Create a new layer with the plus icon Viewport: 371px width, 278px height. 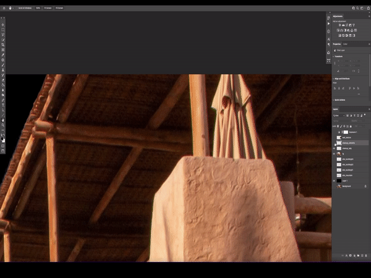click(x=362, y=256)
